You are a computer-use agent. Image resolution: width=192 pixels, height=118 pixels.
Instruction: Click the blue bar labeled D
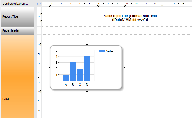tap(87, 69)
